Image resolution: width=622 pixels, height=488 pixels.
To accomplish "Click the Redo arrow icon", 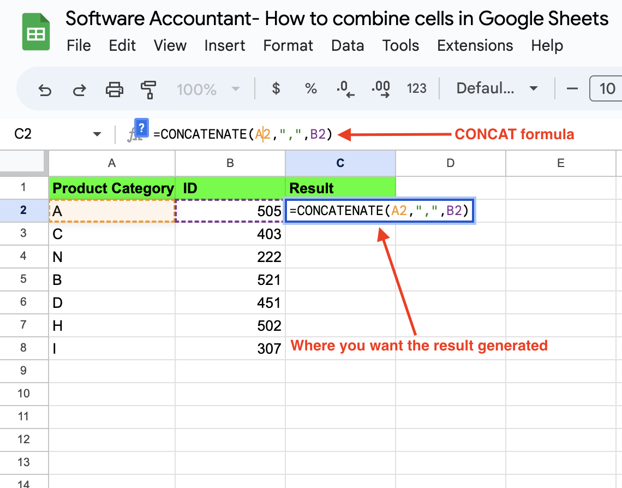I will [x=79, y=90].
